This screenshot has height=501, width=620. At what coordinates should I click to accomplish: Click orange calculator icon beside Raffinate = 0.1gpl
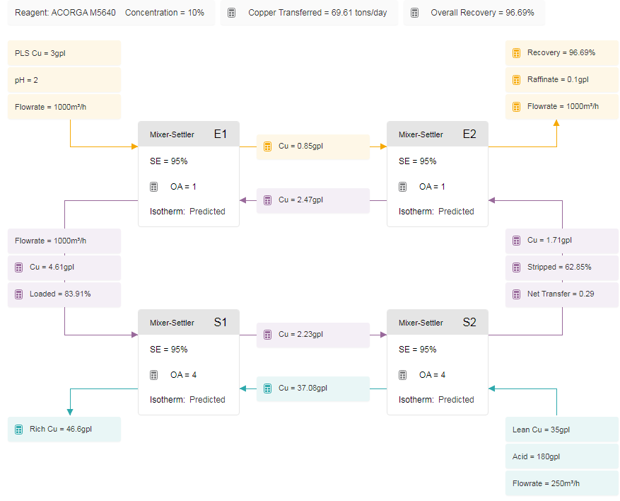point(516,80)
